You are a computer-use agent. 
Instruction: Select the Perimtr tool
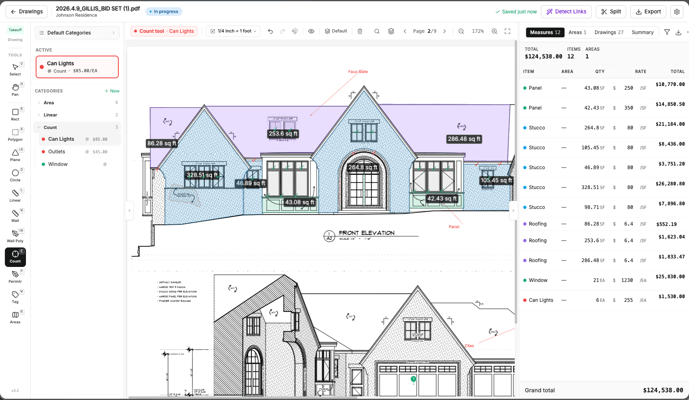coord(15,277)
